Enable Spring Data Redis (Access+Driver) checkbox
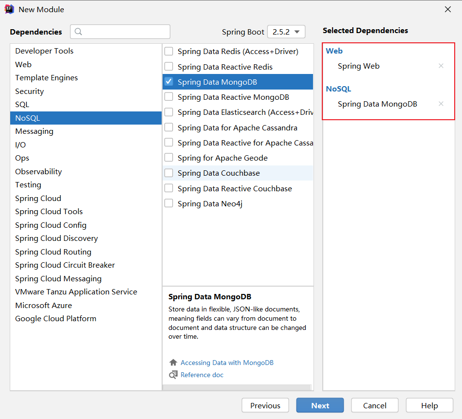The width and height of the screenshot is (462, 419). 169,51
